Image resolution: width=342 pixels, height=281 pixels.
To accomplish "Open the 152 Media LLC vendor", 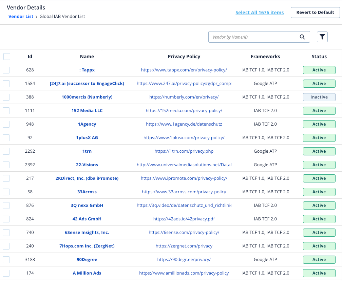I will point(87,111).
